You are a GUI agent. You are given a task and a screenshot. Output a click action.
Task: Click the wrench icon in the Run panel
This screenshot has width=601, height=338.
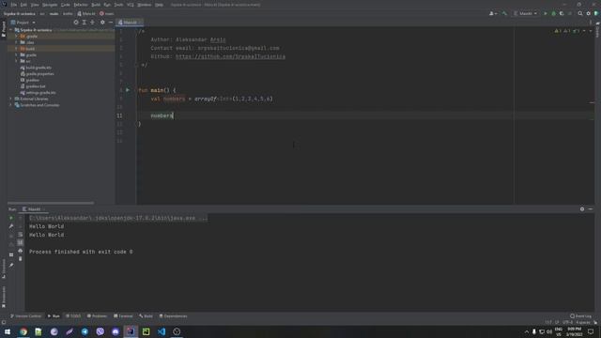[x=11, y=226]
